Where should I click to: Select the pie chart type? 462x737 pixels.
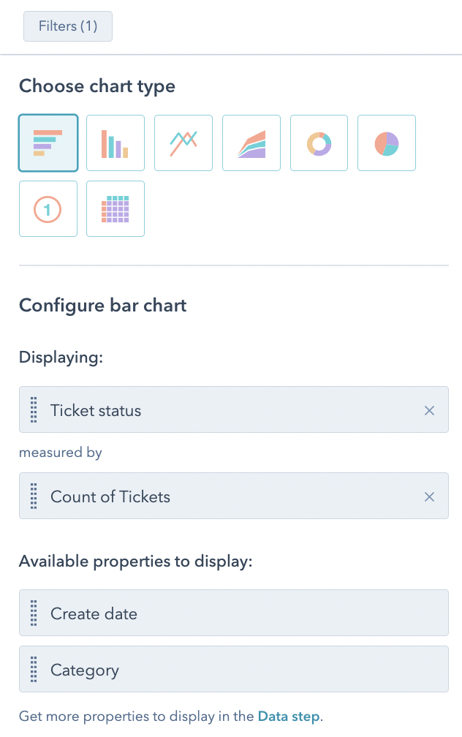point(386,143)
